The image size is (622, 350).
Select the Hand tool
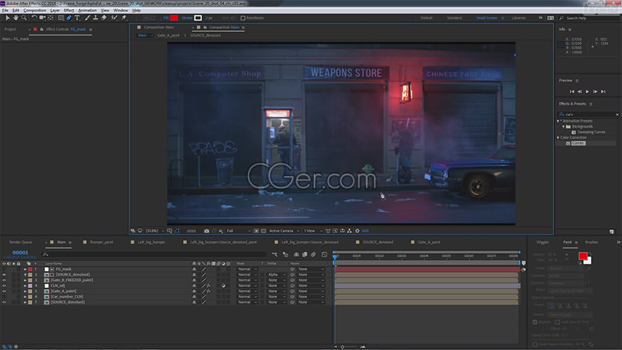coord(16,18)
